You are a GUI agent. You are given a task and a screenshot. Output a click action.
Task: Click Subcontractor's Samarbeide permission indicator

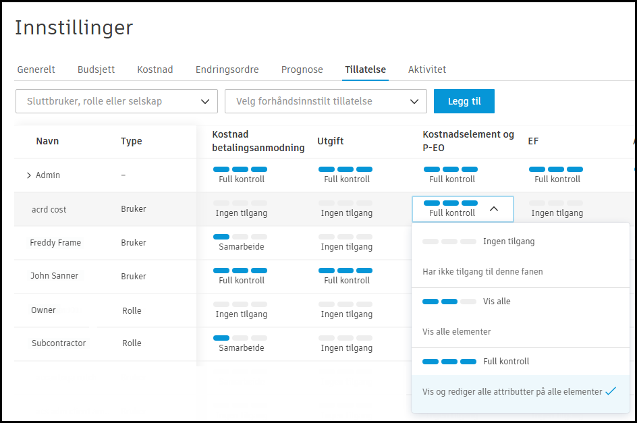(x=240, y=343)
